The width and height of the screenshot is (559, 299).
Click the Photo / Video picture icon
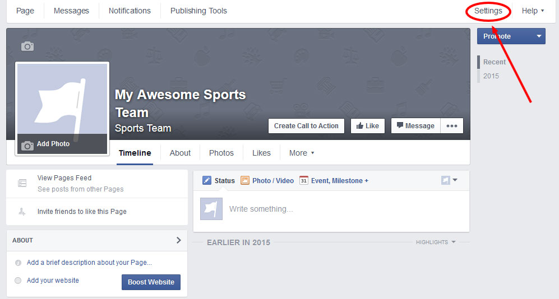pyautogui.click(x=245, y=180)
